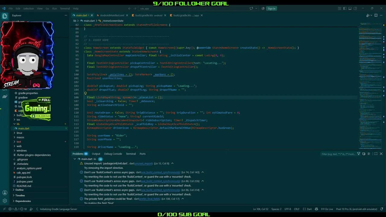Click the Copilot chat icon in title bar
This screenshot has height=217, width=386.
coord(251,8)
